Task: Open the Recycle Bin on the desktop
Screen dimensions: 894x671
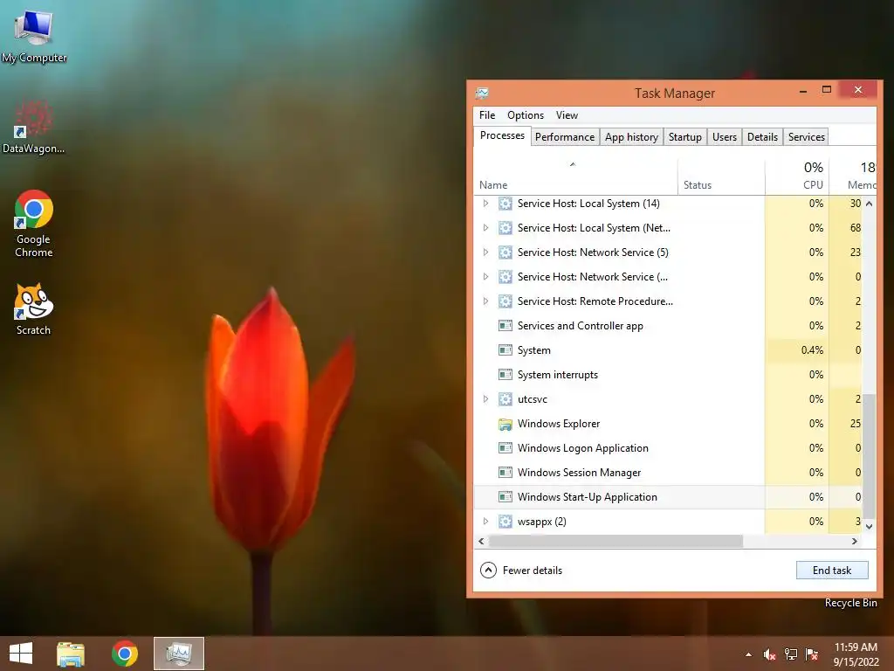Action: [x=850, y=603]
